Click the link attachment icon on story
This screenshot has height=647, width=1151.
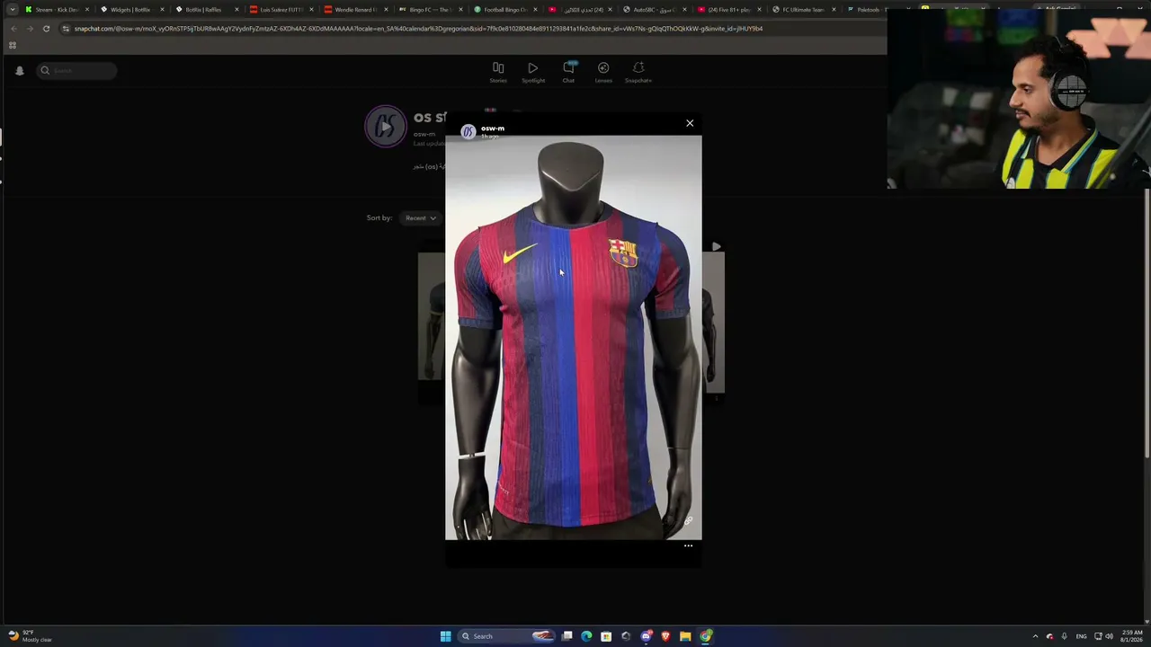coord(688,520)
